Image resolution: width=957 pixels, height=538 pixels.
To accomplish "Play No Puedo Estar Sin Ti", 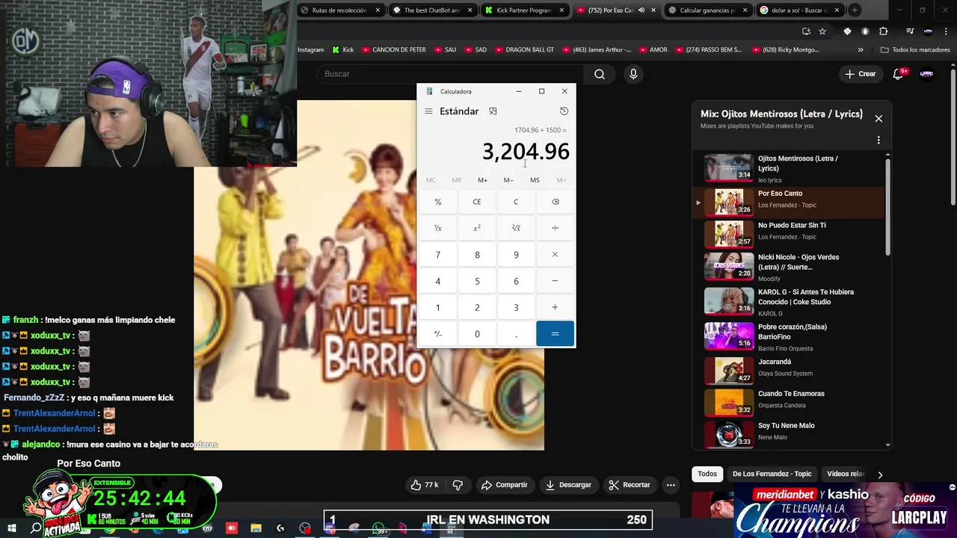I will click(793, 233).
